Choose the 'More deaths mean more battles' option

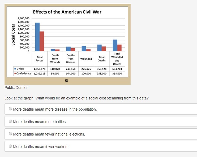point(10,121)
